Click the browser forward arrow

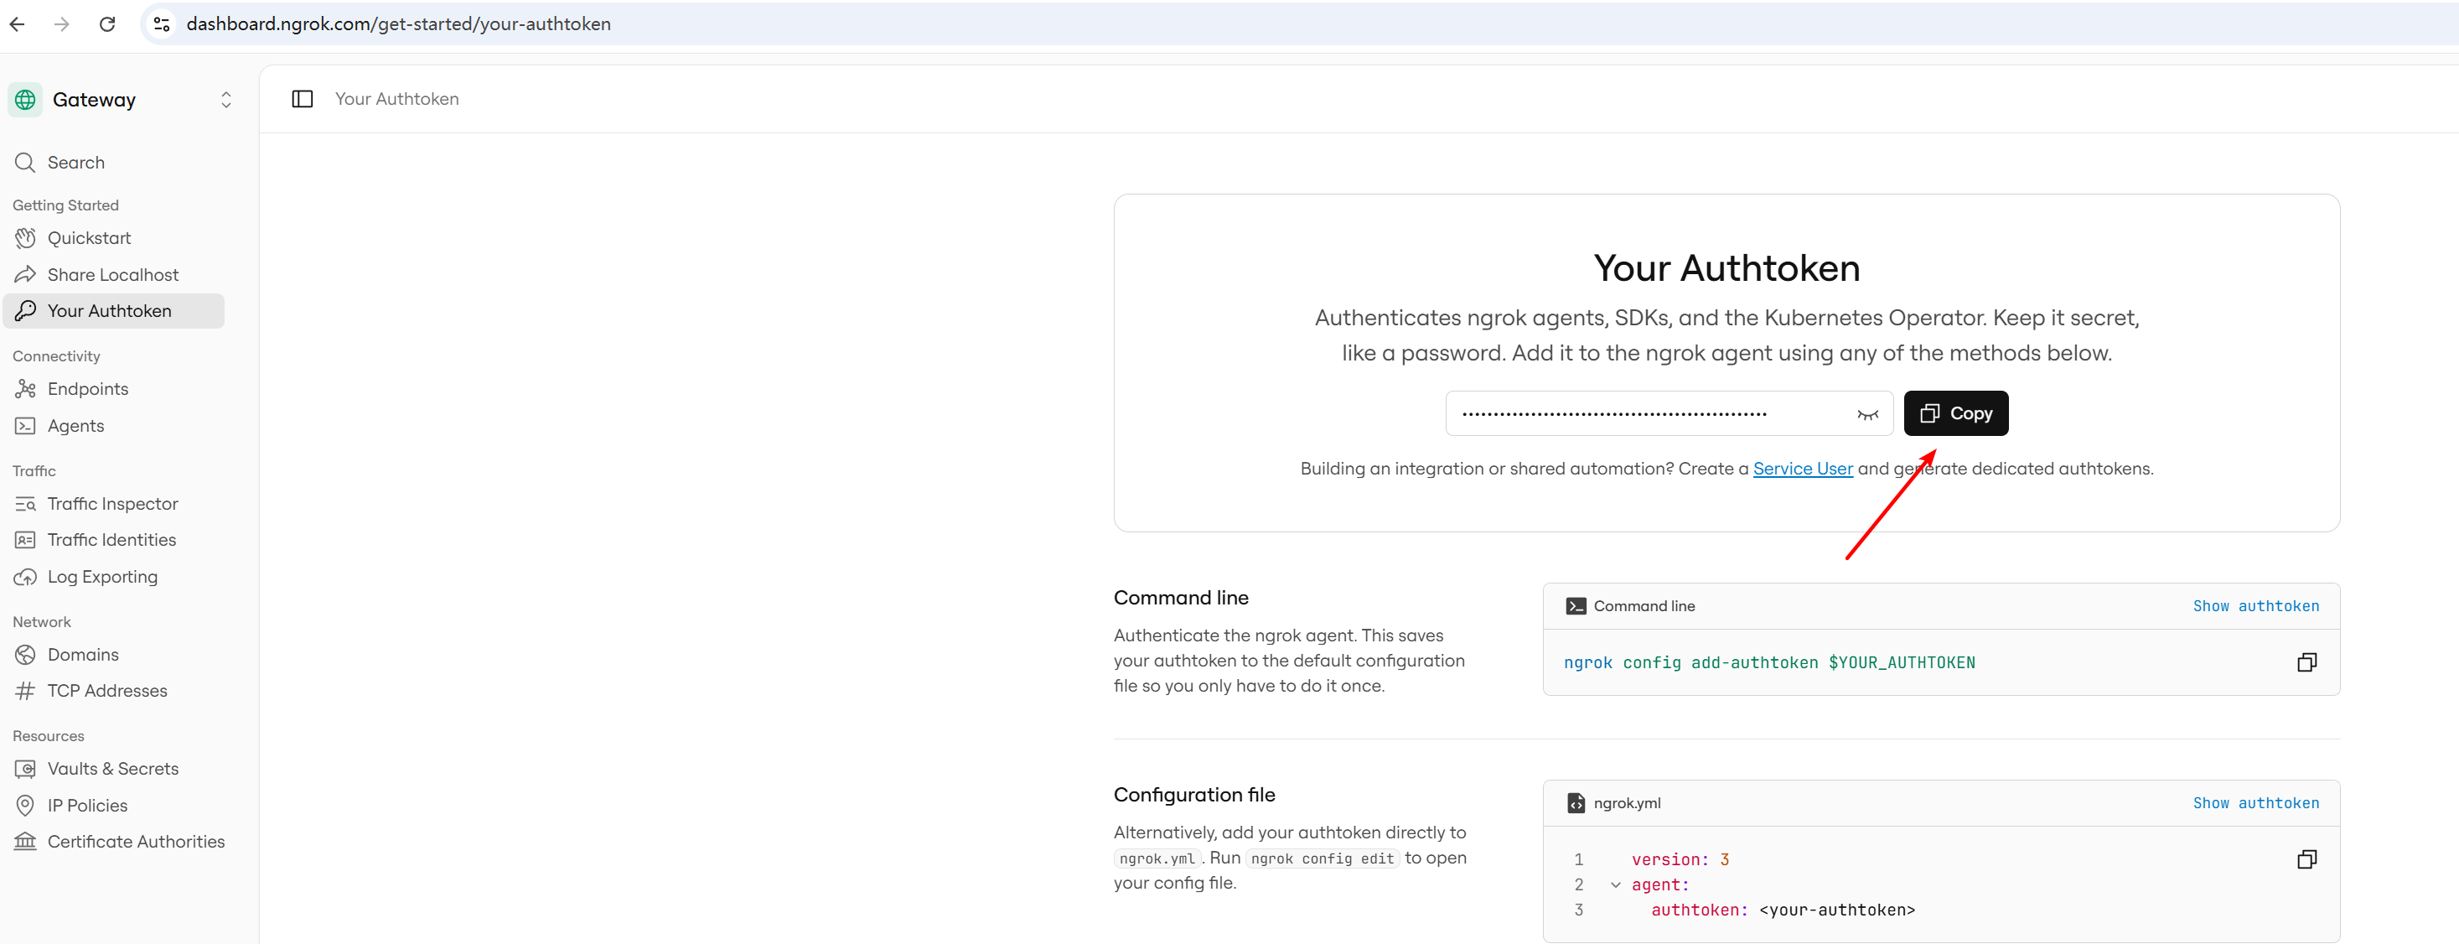pyautogui.click(x=62, y=23)
